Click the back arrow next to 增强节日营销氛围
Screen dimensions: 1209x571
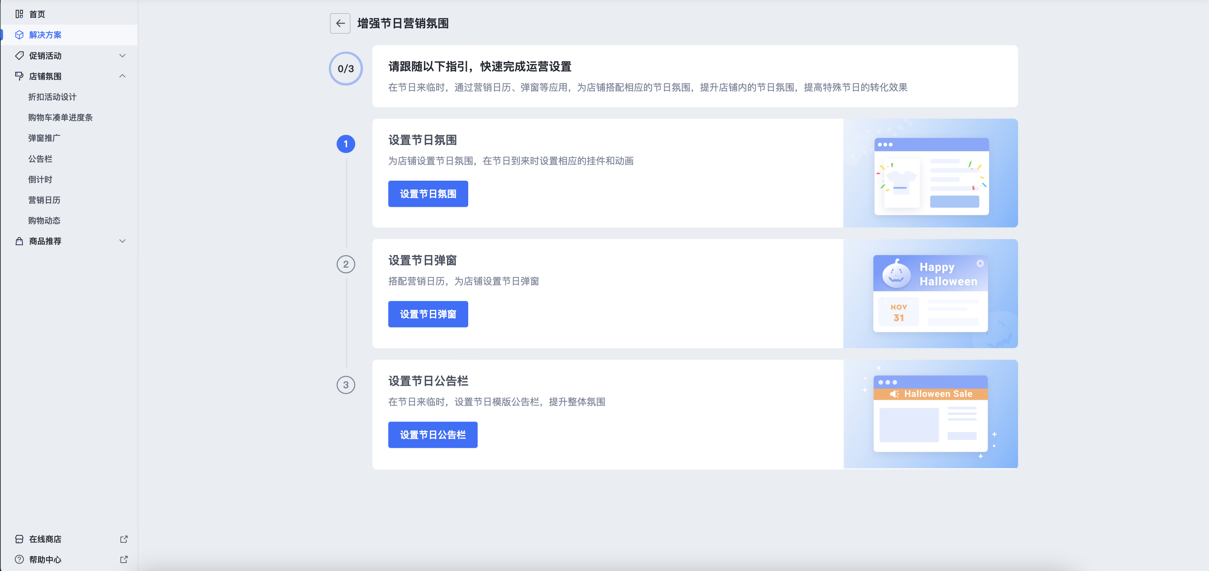point(340,24)
